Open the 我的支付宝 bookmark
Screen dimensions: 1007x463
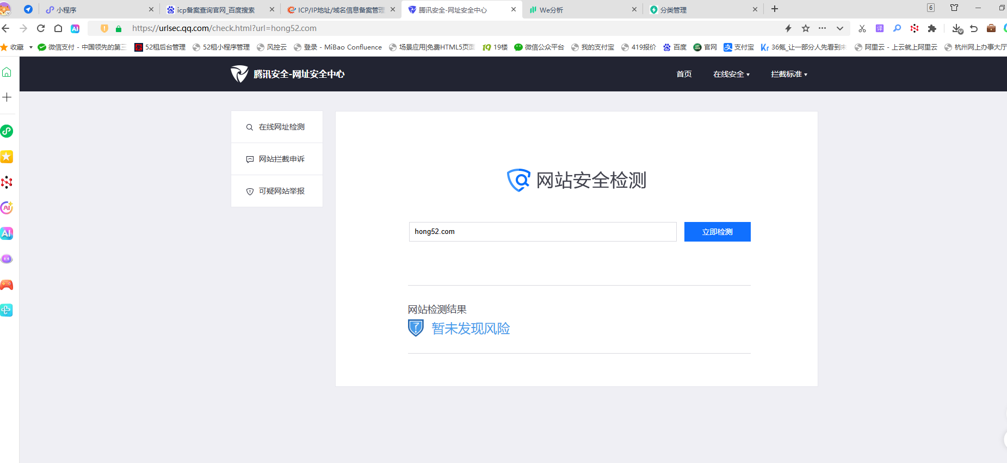592,47
